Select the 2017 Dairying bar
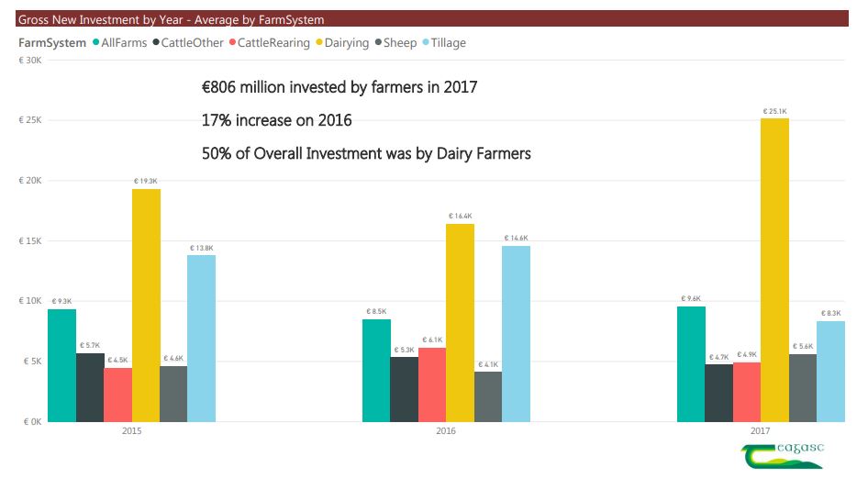Screen dimensions: 868x490 tap(774, 270)
